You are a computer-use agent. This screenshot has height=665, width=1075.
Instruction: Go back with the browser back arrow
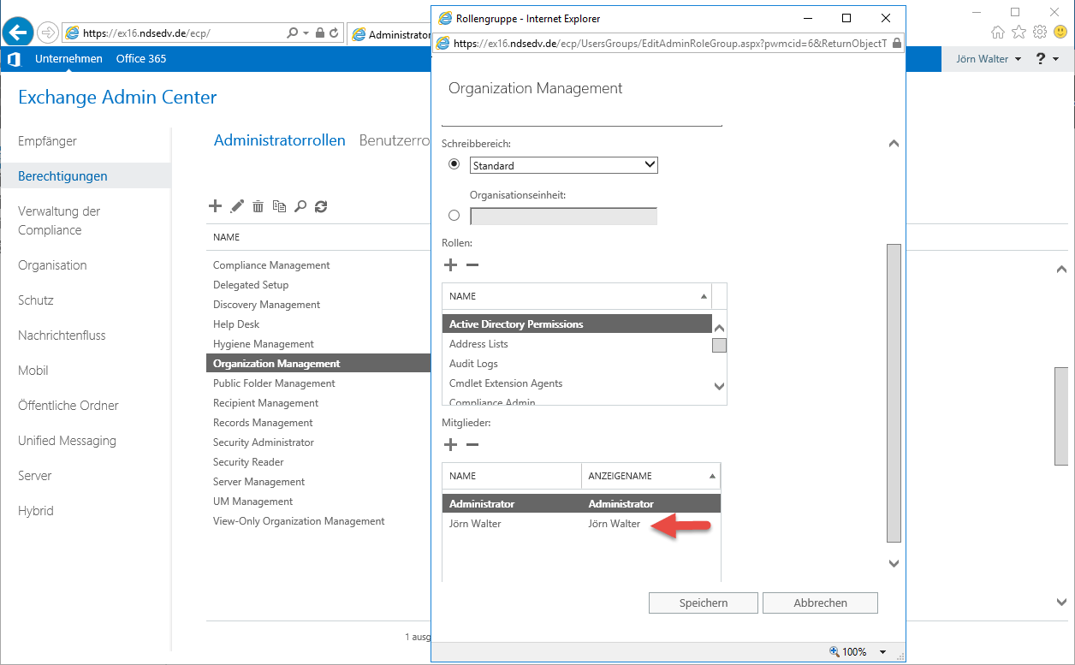pos(18,33)
